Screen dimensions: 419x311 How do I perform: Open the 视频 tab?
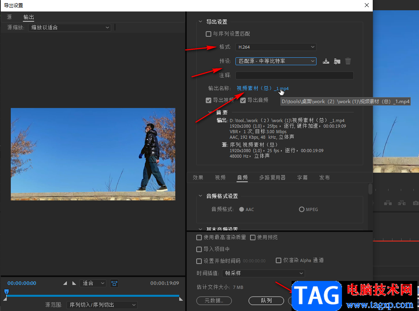coord(220,177)
